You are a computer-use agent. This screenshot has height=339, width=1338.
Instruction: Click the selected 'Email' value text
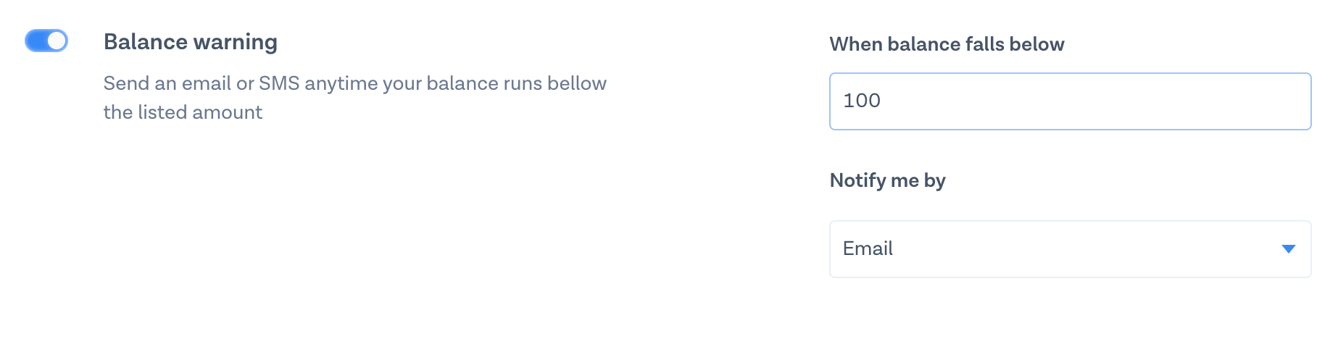(868, 249)
